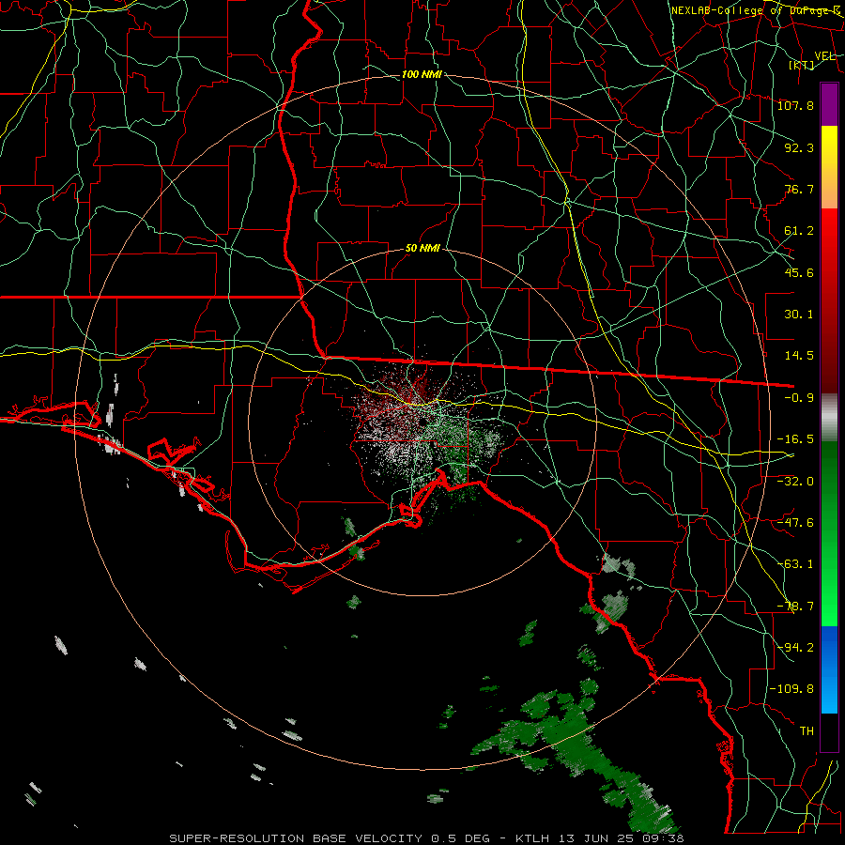
Task: Click the yellow-orange segment of the color bar
Action: click(829, 167)
